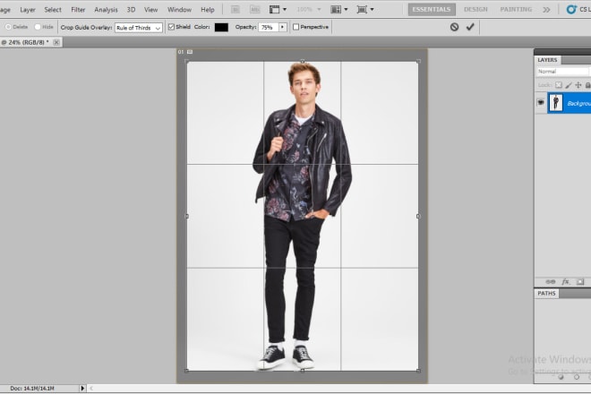Click the bottom-center crop handle
The height and width of the screenshot is (394, 591).
tap(303, 371)
